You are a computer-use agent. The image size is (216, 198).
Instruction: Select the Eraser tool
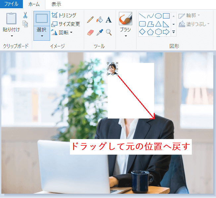(90, 32)
